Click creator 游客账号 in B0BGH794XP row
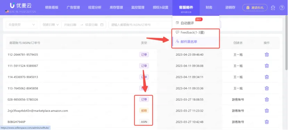This screenshot has height=130, width=288. coord(238,122)
